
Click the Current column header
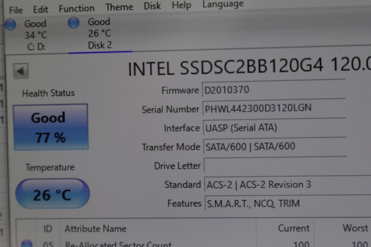point(293,228)
